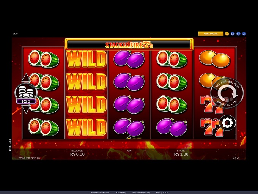
Task: Open the Privacy Policy link
Action: point(162,192)
